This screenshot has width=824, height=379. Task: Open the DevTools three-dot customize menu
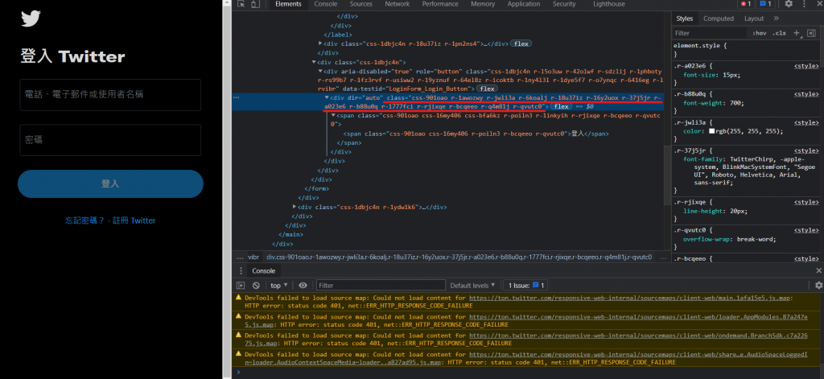(x=805, y=4)
